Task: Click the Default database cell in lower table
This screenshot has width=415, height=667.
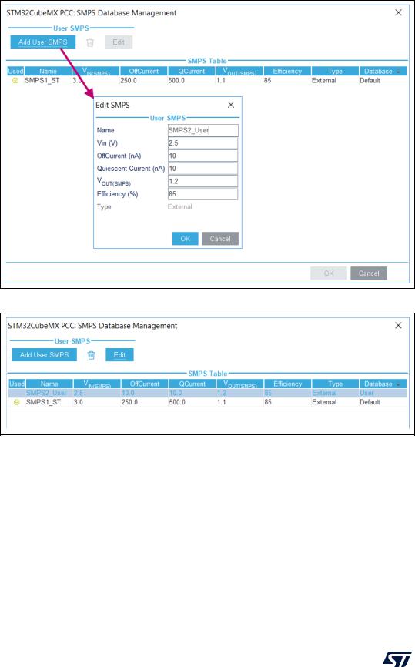Action: [x=370, y=402]
